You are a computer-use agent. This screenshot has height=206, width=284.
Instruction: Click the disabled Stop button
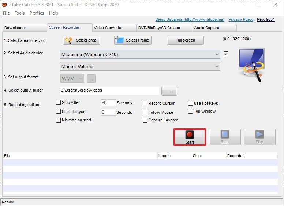tap(225, 137)
